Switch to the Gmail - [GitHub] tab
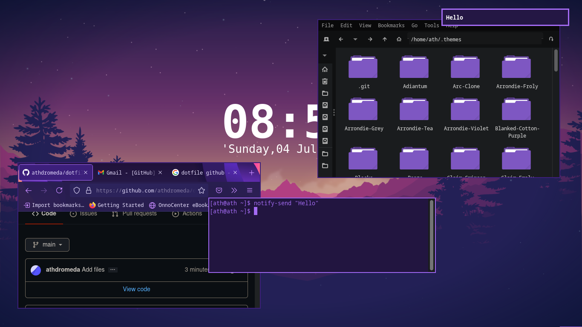 click(x=126, y=172)
